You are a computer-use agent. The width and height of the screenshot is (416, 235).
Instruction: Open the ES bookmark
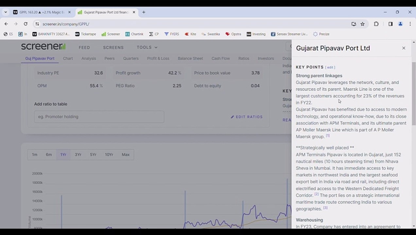click(x=9, y=34)
